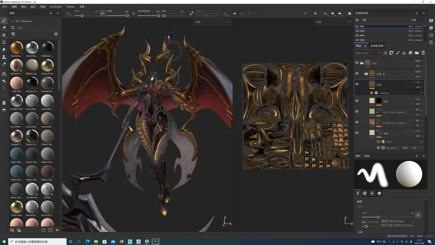Select the Projection tool in left toolbar
The height and width of the screenshot is (245, 435).
(x=4, y=35)
